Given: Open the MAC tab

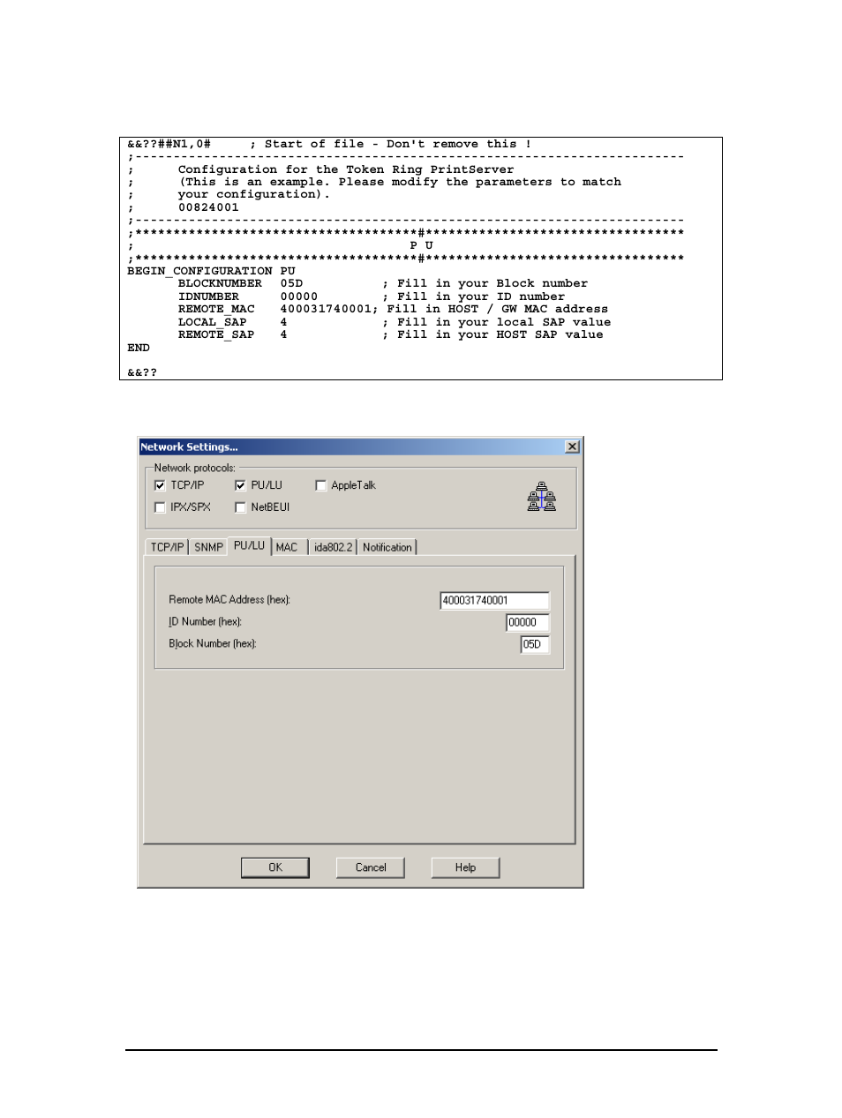Looking at the screenshot, I should [287, 547].
